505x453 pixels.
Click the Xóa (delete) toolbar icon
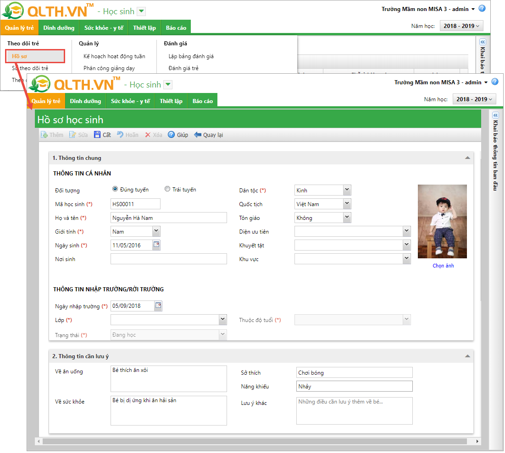point(148,135)
